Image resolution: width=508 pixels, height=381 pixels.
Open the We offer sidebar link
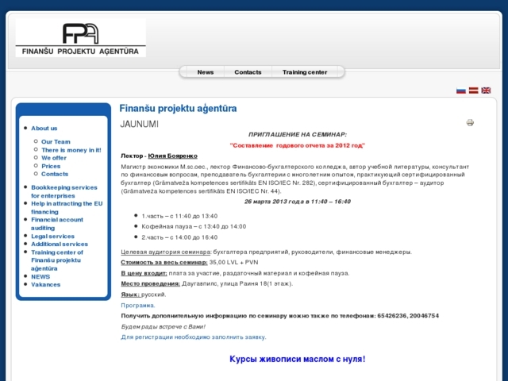coord(54,158)
